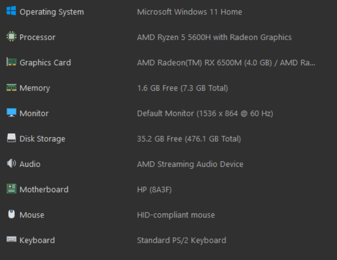Click the blue Monitor icon
Image resolution: width=337 pixels, height=260 pixels.
point(11,113)
